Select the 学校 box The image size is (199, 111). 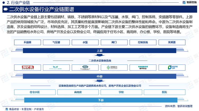(x=121, y=92)
